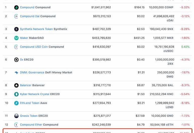
Task: Click the Synthetix Network Token logo
Action: [x=16, y=29]
